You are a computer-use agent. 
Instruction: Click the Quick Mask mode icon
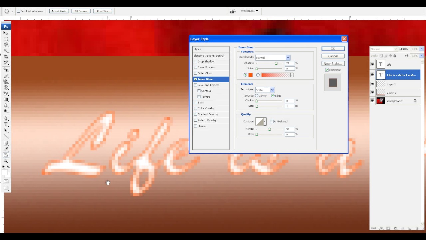tap(6, 181)
